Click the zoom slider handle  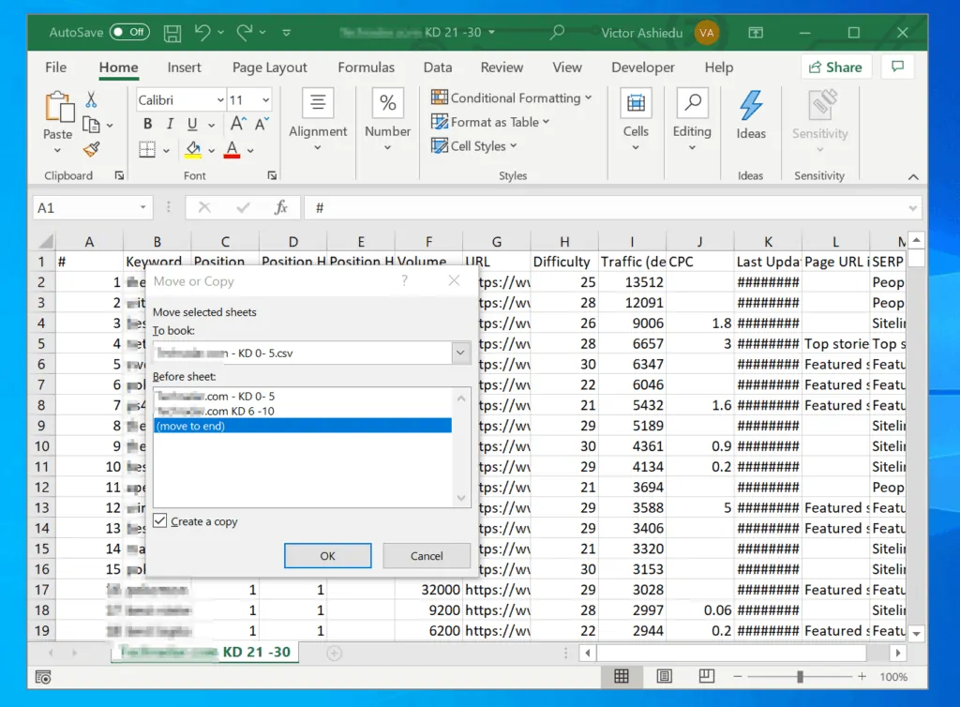pyautogui.click(x=800, y=676)
